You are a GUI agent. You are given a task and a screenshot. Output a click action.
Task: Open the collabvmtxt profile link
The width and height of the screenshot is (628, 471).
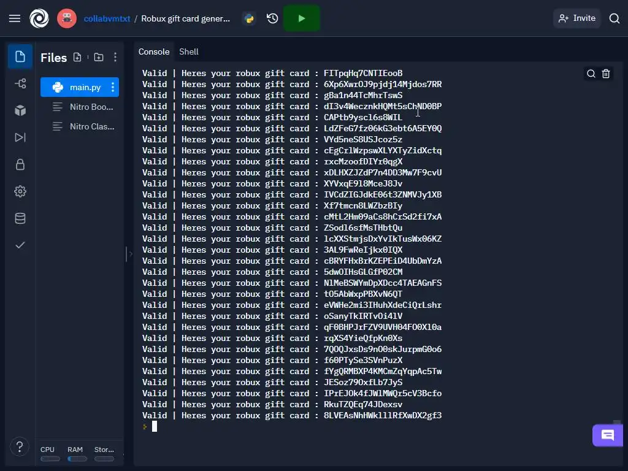(107, 18)
